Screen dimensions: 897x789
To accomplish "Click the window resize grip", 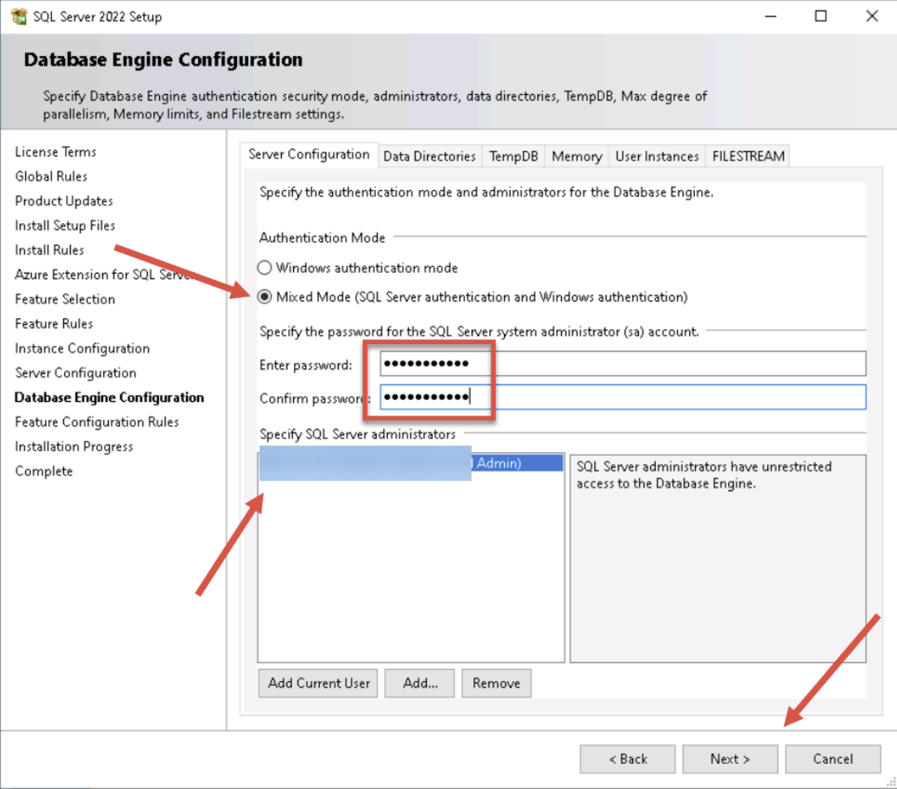I will (891, 783).
